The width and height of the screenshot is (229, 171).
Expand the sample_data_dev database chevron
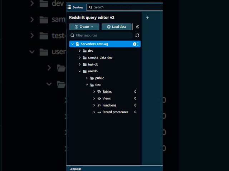pos(79,58)
